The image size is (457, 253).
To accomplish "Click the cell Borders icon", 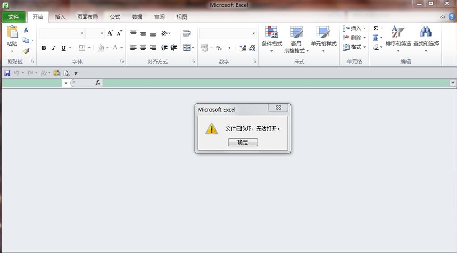I will pos(82,48).
